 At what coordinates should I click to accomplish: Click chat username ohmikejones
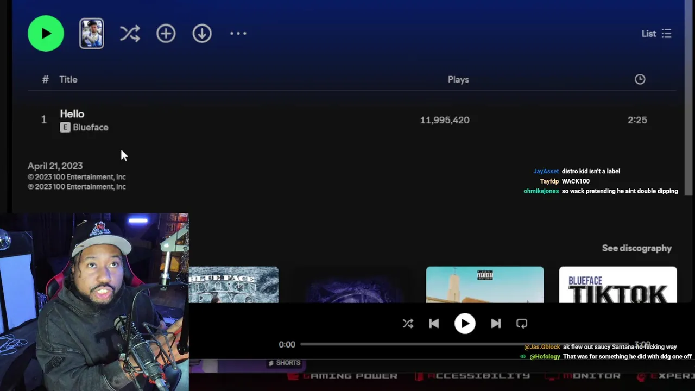coord(541,191)
